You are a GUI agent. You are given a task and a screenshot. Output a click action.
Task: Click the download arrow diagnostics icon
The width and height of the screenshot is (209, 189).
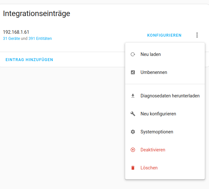133,96
